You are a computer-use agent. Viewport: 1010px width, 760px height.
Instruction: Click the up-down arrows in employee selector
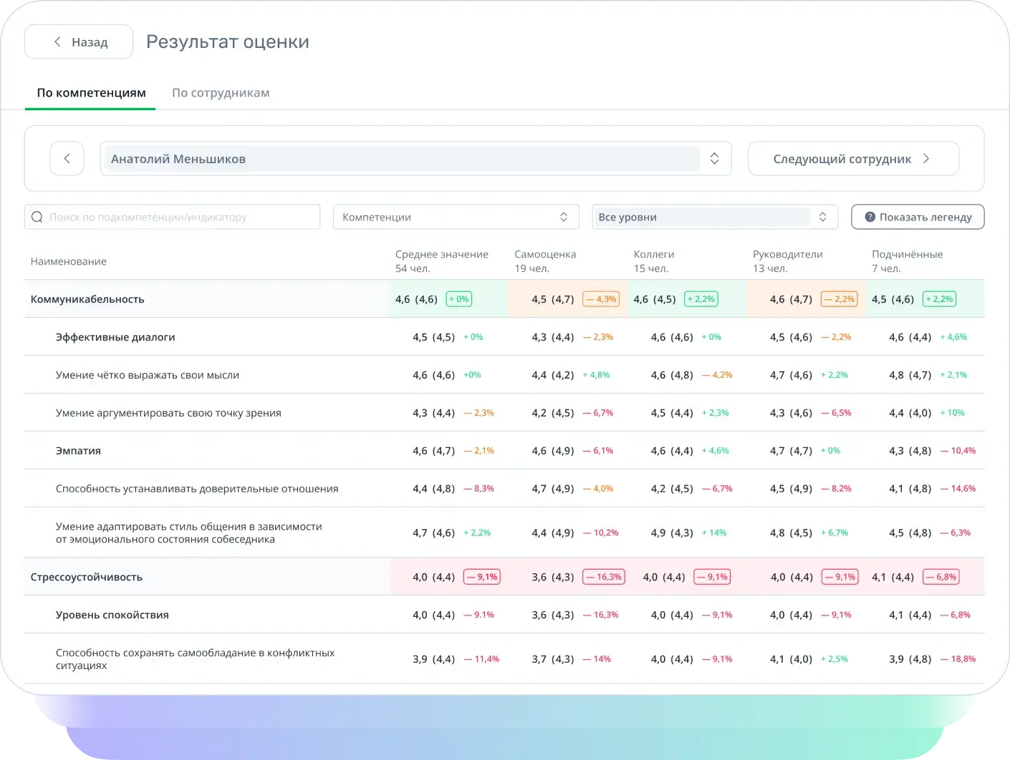pos(714,159)
